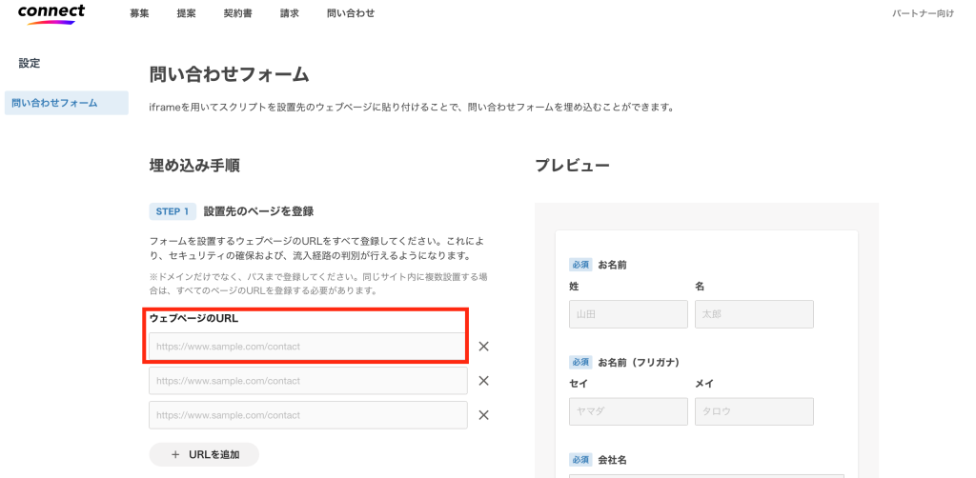976x478 pixels.
Task: Click the パートナー向け link
Action: (x=923, y=13)
